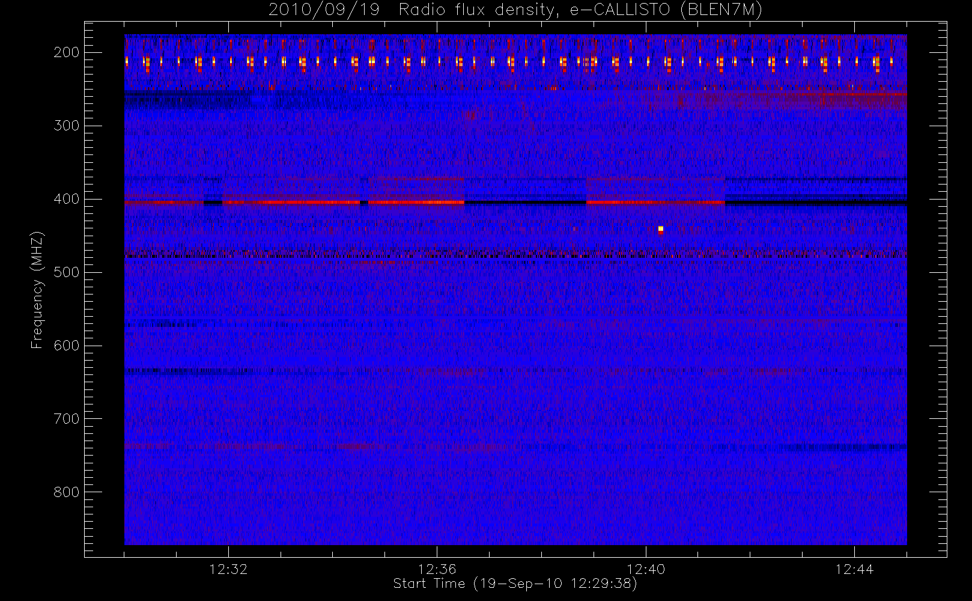972x601 pixels.
Task: Click the 300 frequency tick label
Action: pos(66,126)
